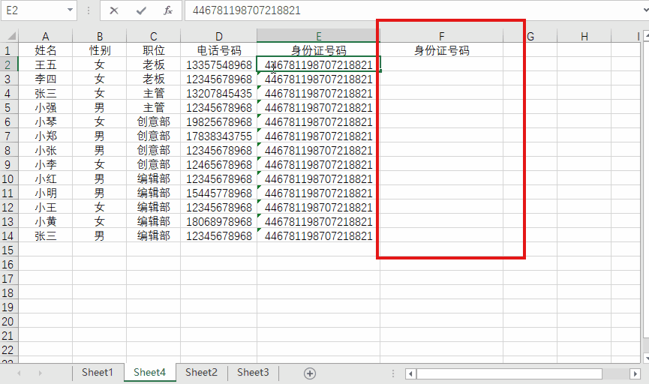Select column H header
This screenshot has height=384, width=649.
pos(584,36)
